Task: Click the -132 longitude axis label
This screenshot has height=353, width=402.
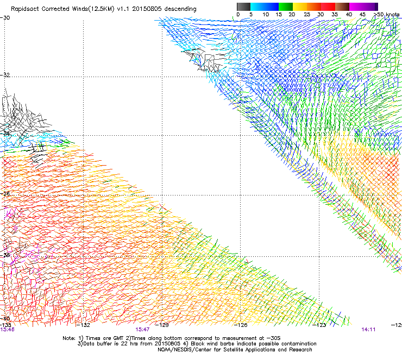Action: 83,325
